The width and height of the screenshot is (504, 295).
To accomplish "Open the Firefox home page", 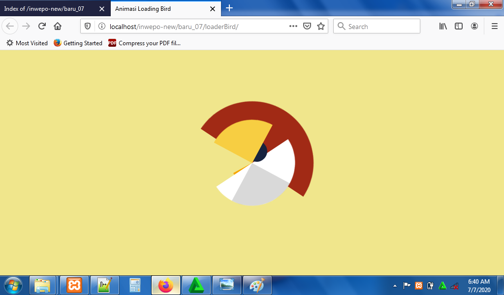I will [58, 27].
